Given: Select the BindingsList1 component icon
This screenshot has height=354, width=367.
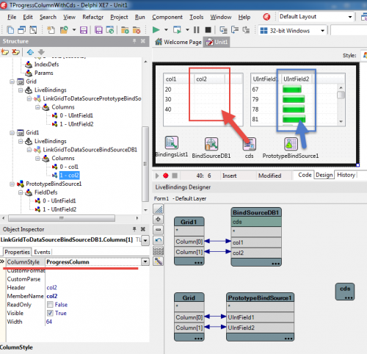Looking at the screenshot, I should (x=172, y=142).
